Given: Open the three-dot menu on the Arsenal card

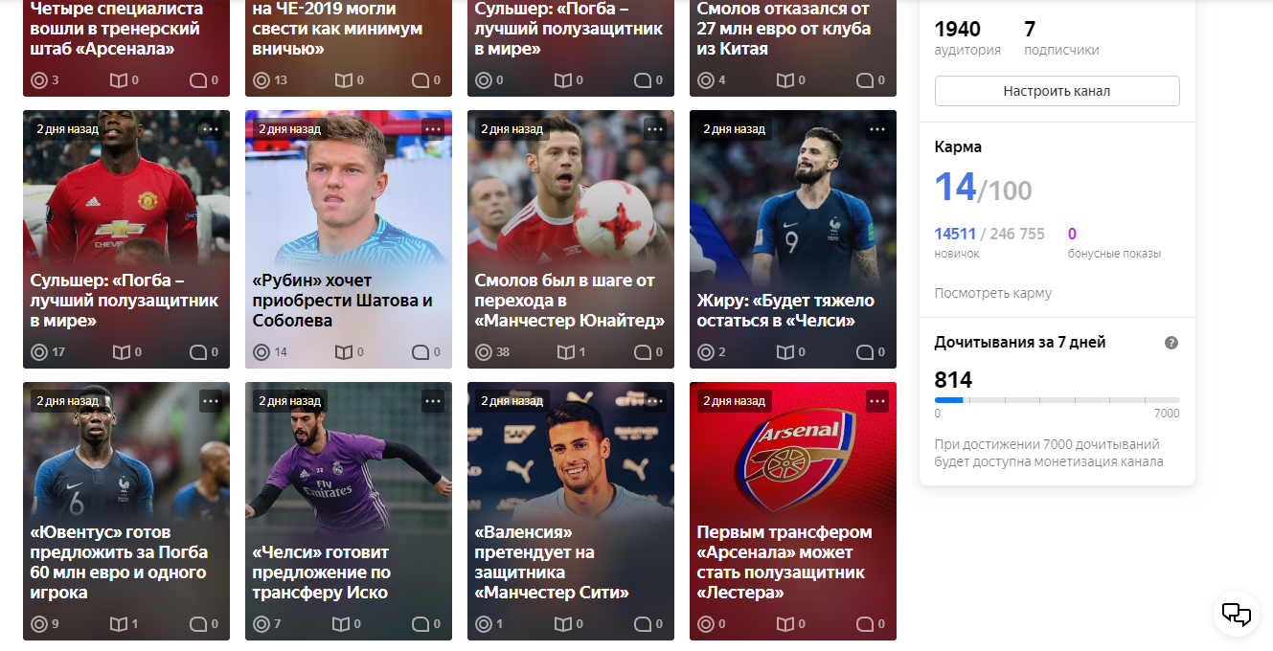Looking at the screenshot, I should click(877, 401).
